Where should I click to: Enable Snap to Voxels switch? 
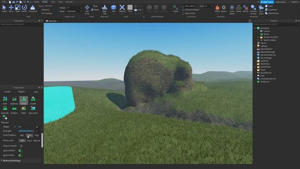(x=21, y=146)
